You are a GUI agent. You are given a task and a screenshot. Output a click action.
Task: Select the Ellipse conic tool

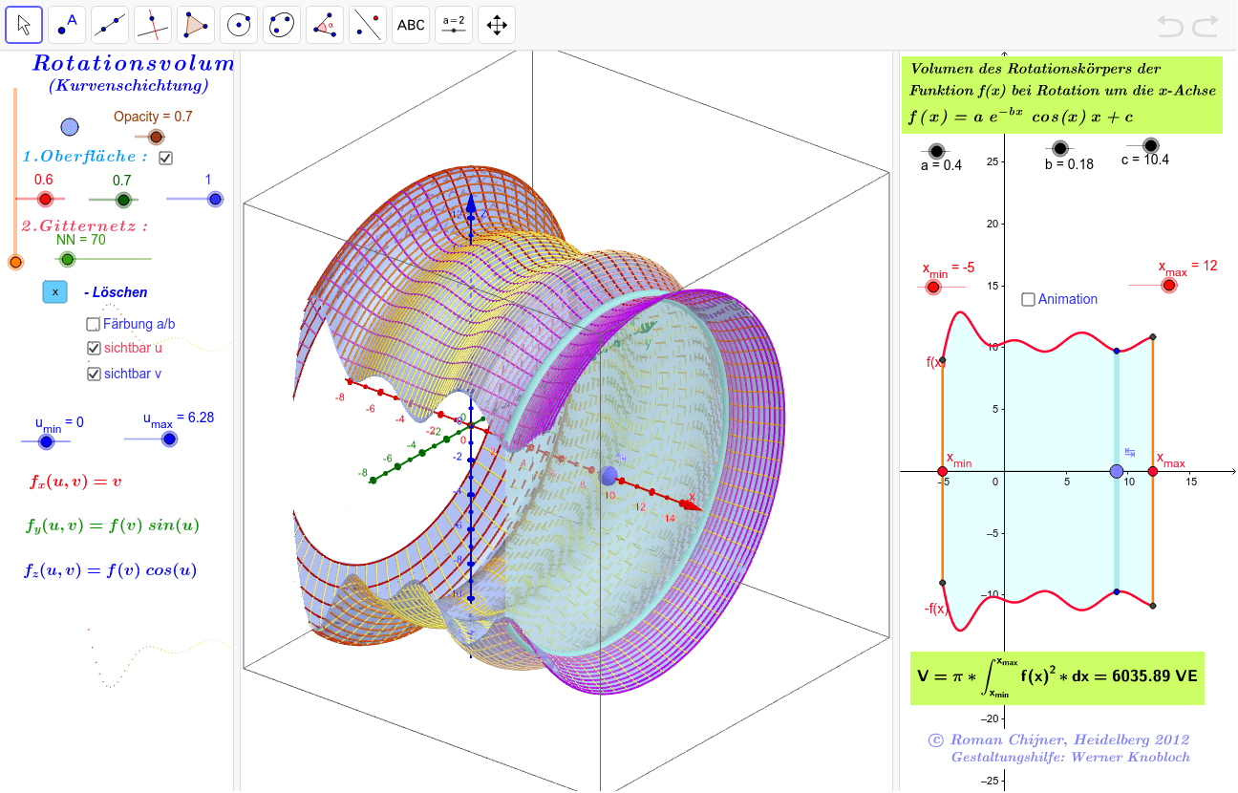[x=282, y=25]
